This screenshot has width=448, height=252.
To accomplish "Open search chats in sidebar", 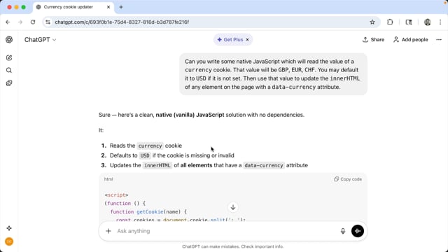I will coord(9,70).
